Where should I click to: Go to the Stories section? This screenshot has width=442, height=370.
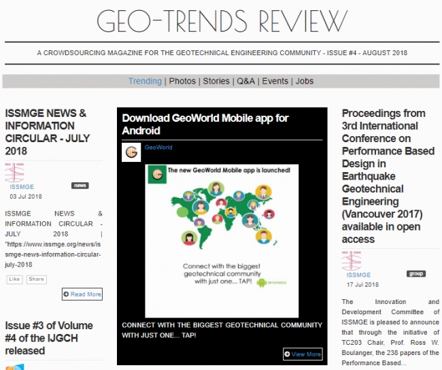[x=216, y=81]
